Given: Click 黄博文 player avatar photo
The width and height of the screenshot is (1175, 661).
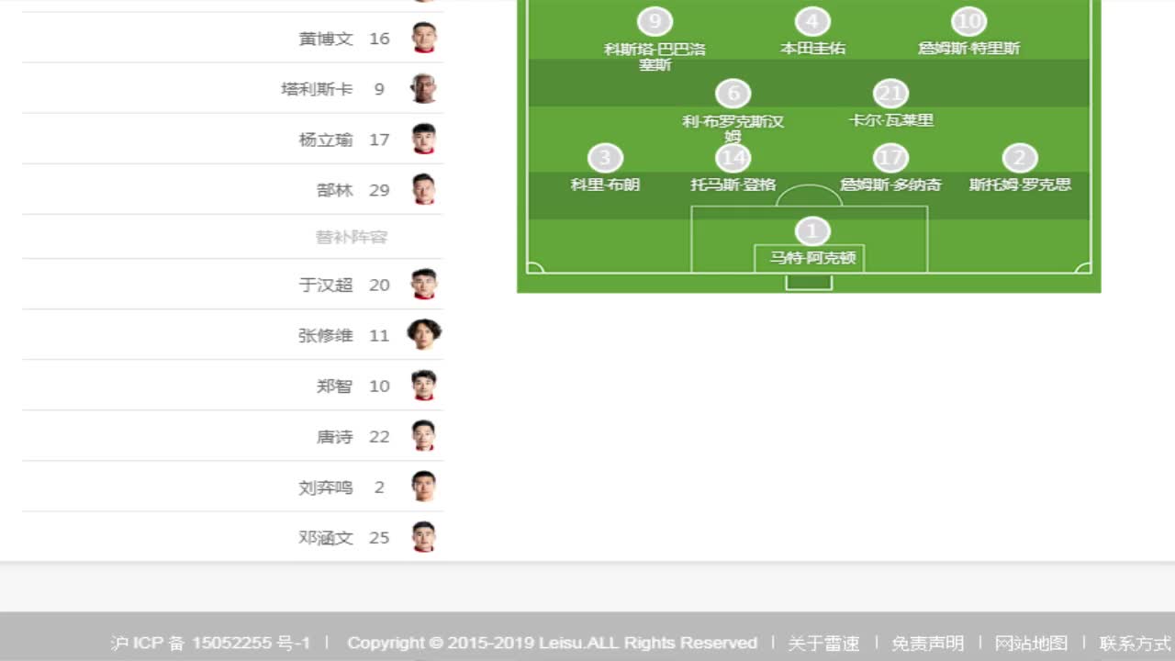Looking at the screenshot, I should (423, 39).
